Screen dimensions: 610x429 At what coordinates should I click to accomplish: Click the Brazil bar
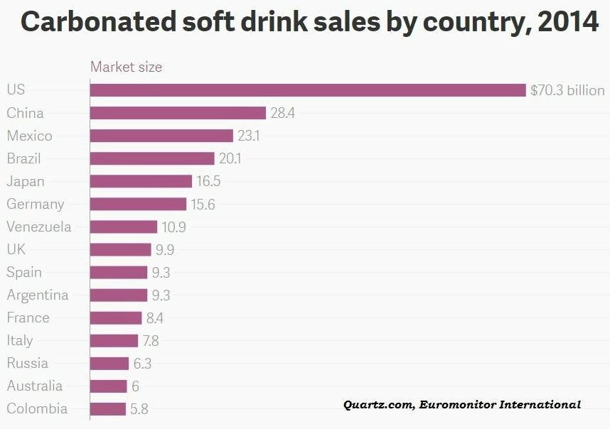[152, 158]
